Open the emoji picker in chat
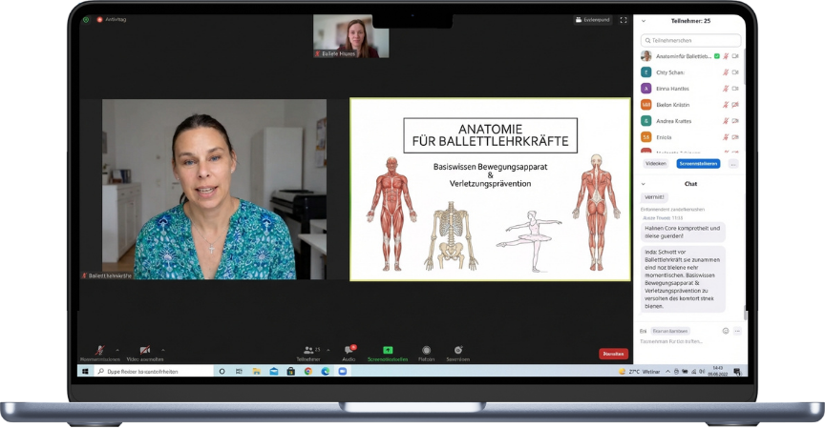The image size is (825, 428). coord(726,331)
